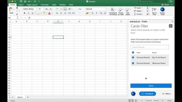This screenshot has width=182, height=102.
Task: Switch to the View tab
Action: pyautogui.click(x=71, y=5)
